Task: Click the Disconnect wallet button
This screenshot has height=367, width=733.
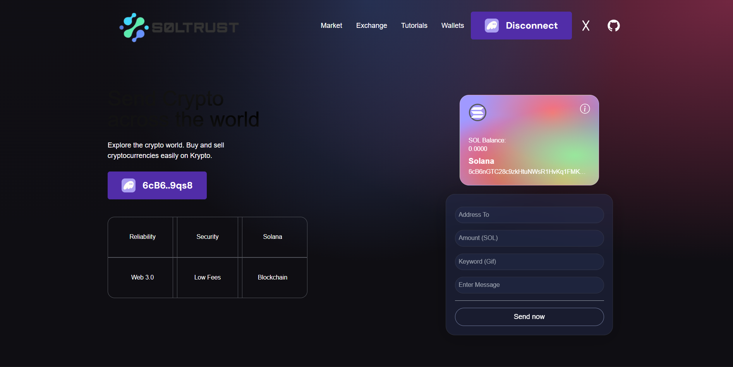Action: click(521, 26)
